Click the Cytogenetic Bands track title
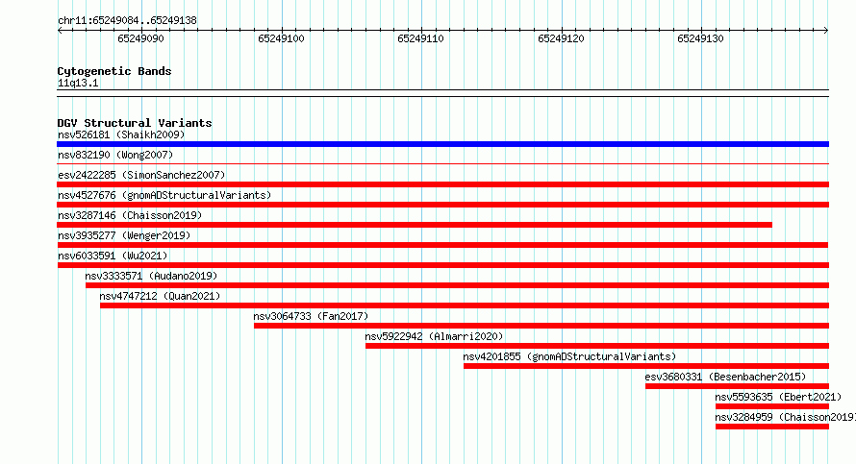Image resolution: width=856 pixels, height=464 pixels. coord(114,71)
